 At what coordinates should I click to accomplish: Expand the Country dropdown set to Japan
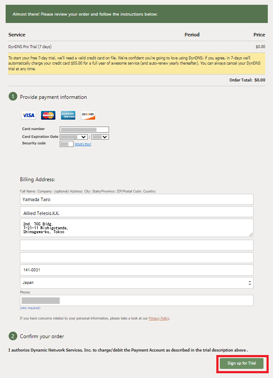click(136, 283)
